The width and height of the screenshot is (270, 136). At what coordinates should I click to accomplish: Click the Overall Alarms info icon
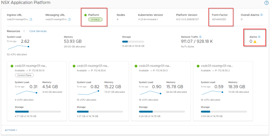click(261, 15)
